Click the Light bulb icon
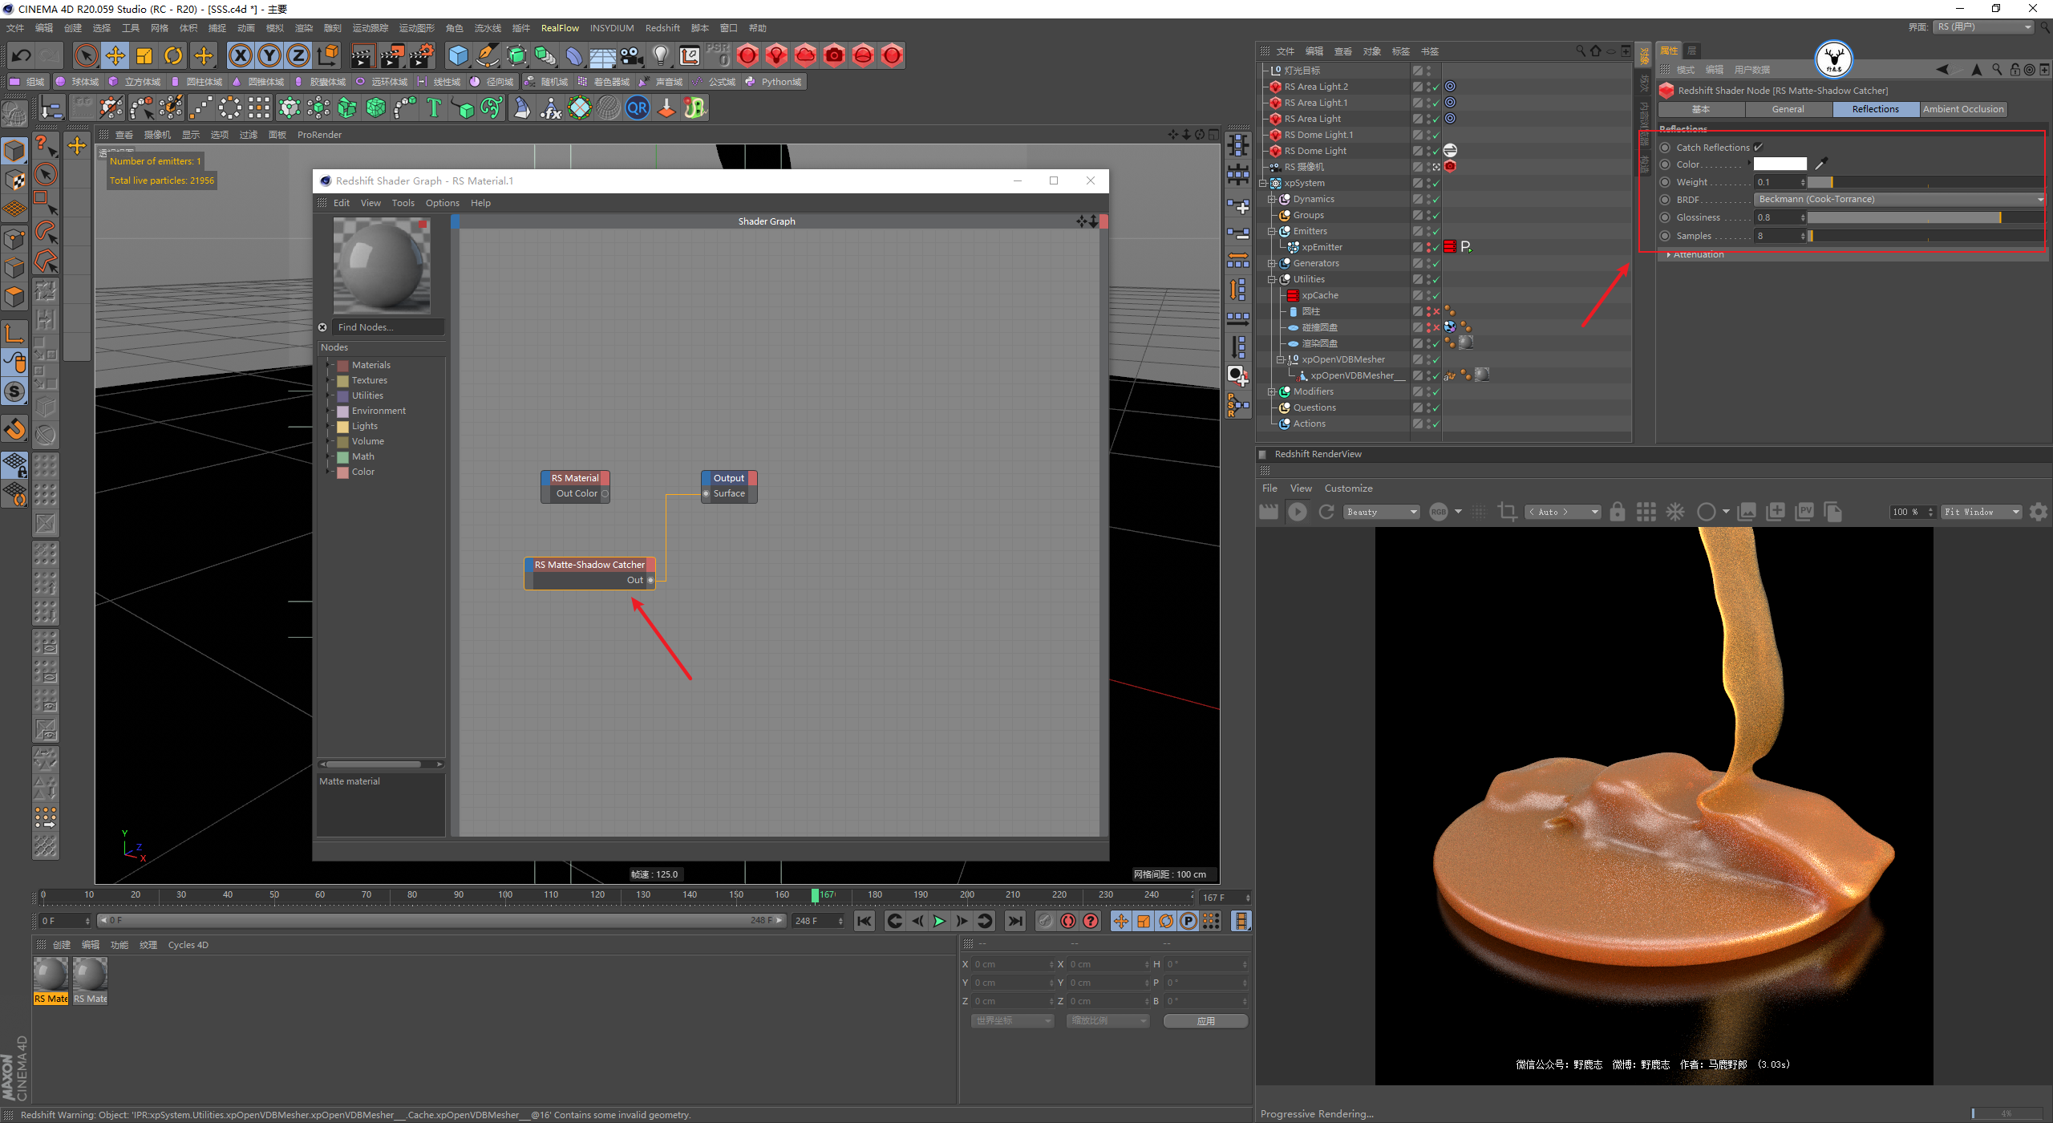 (x=660, y=55)
